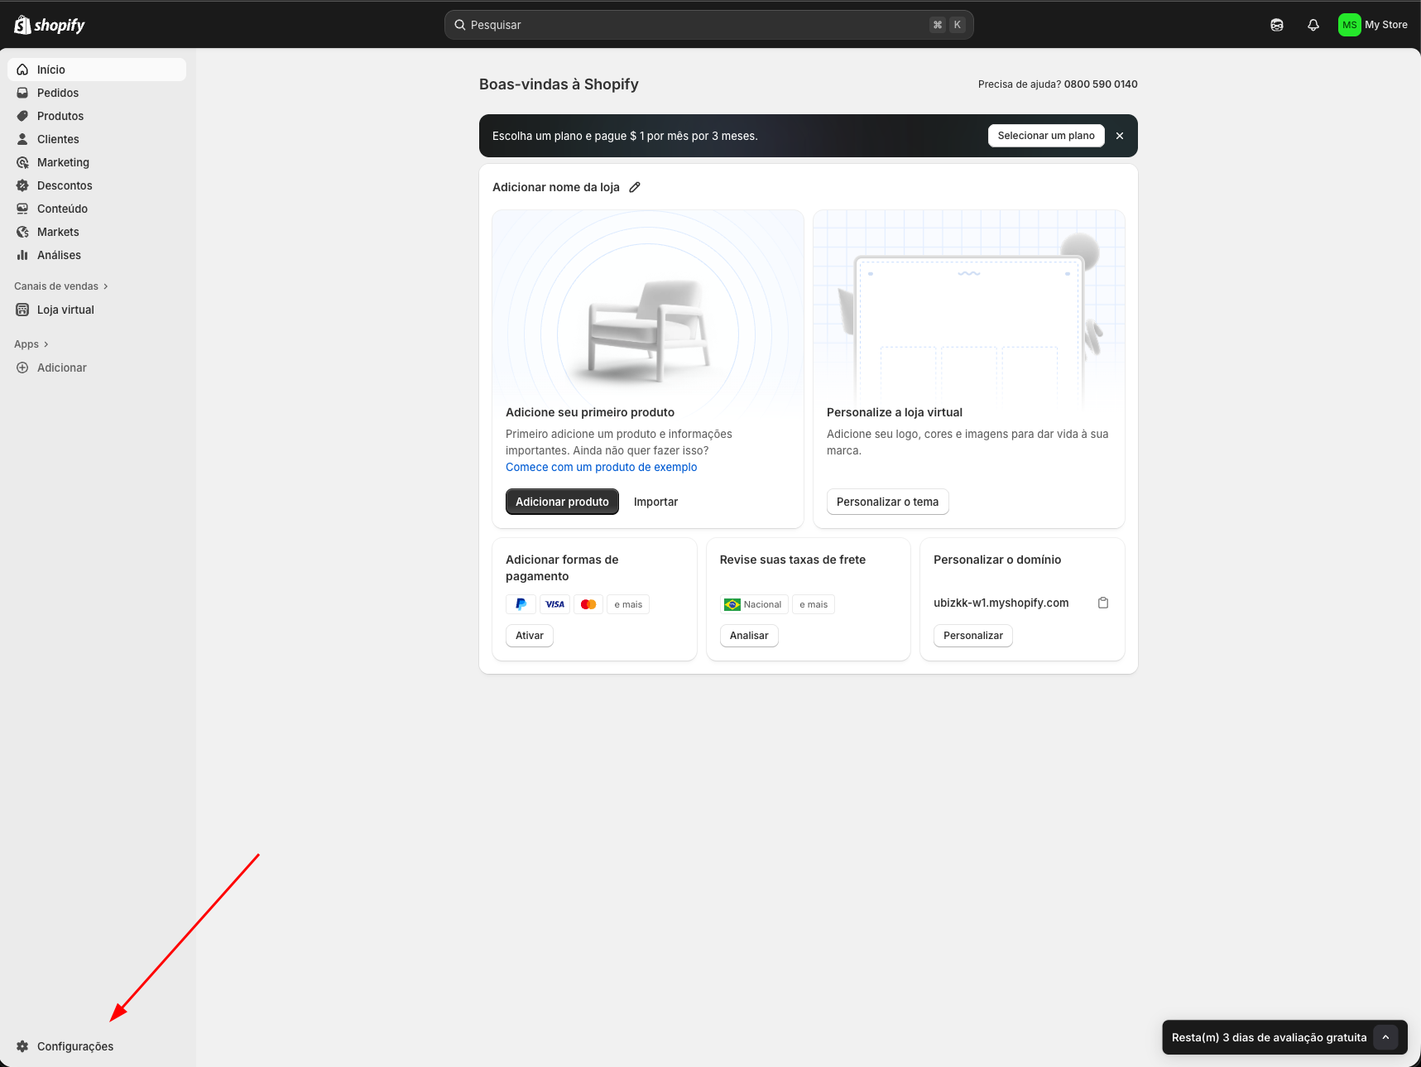Click Nacional shipping badge
The image size is (1421, 1067).
[x=754, y=604]
